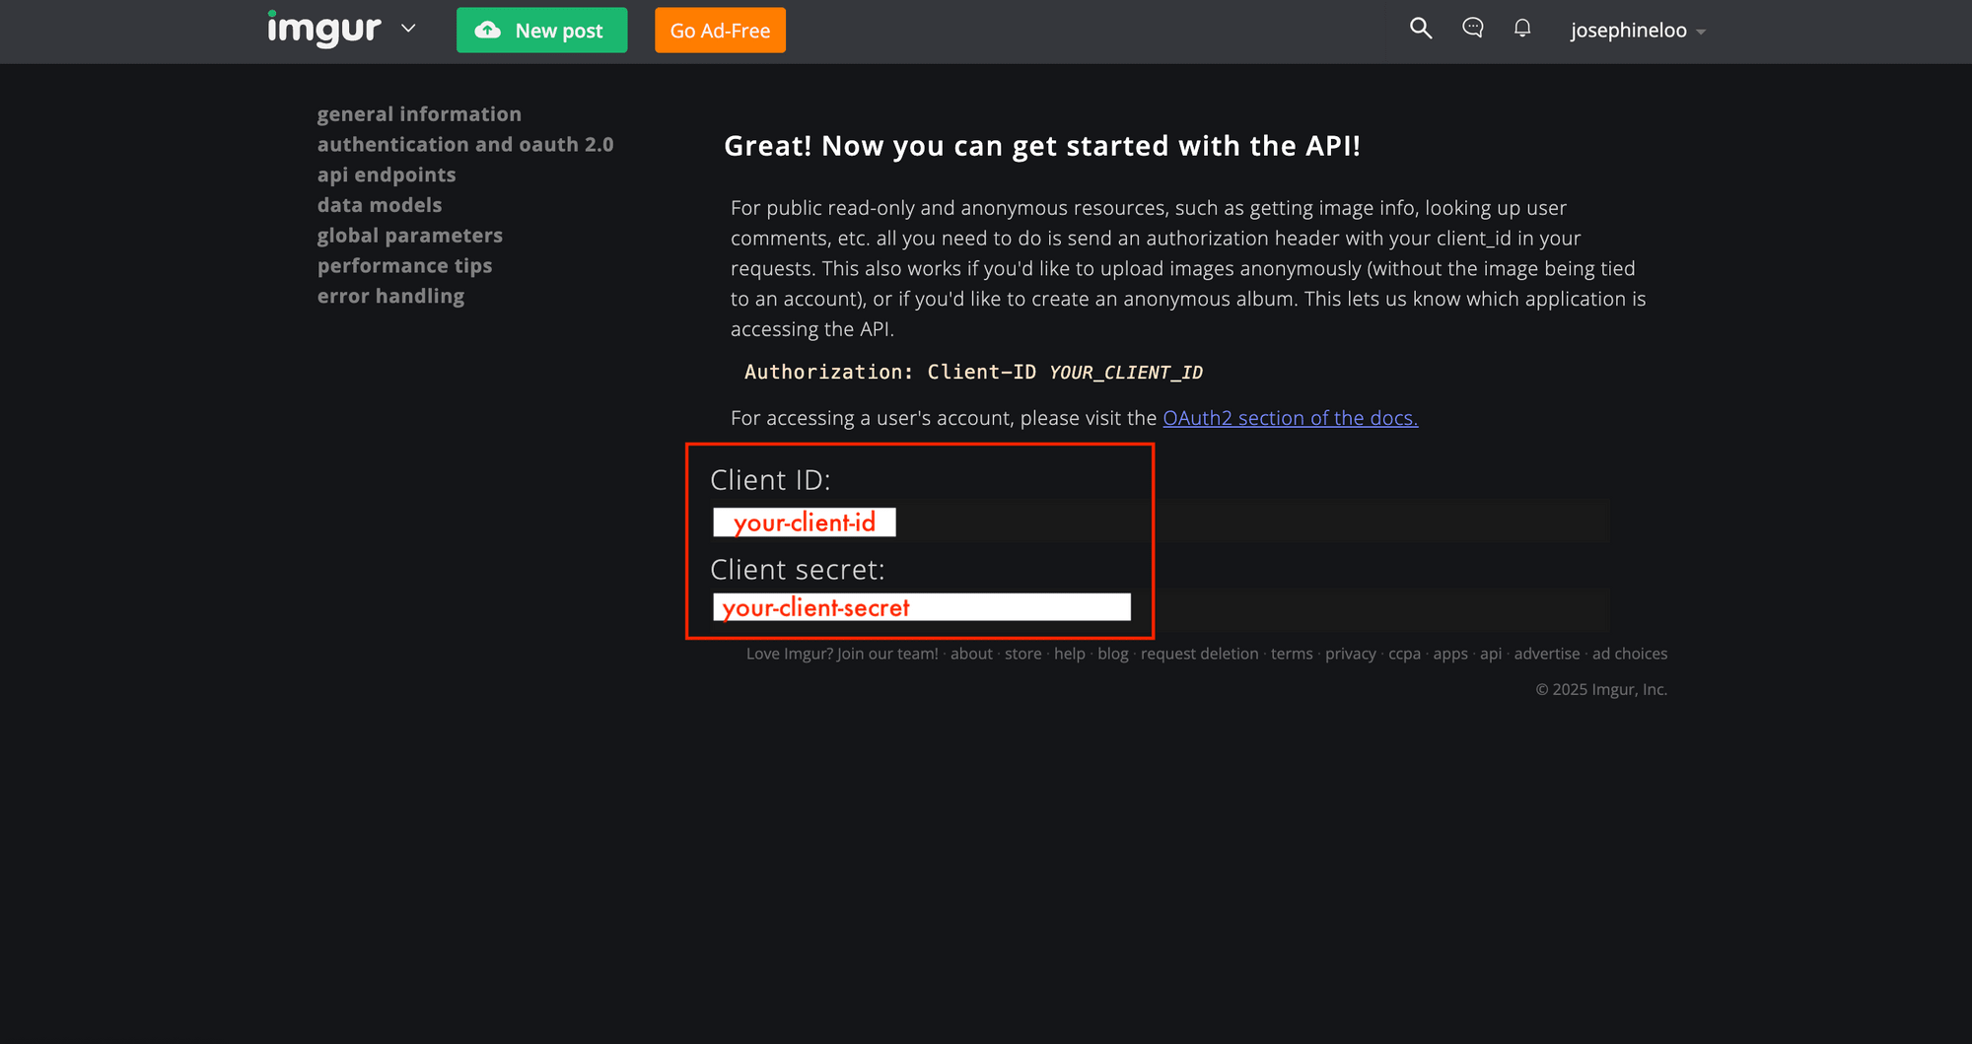Go to data models section
This screenshot has width=1972, height=1044.
(380, 205)
